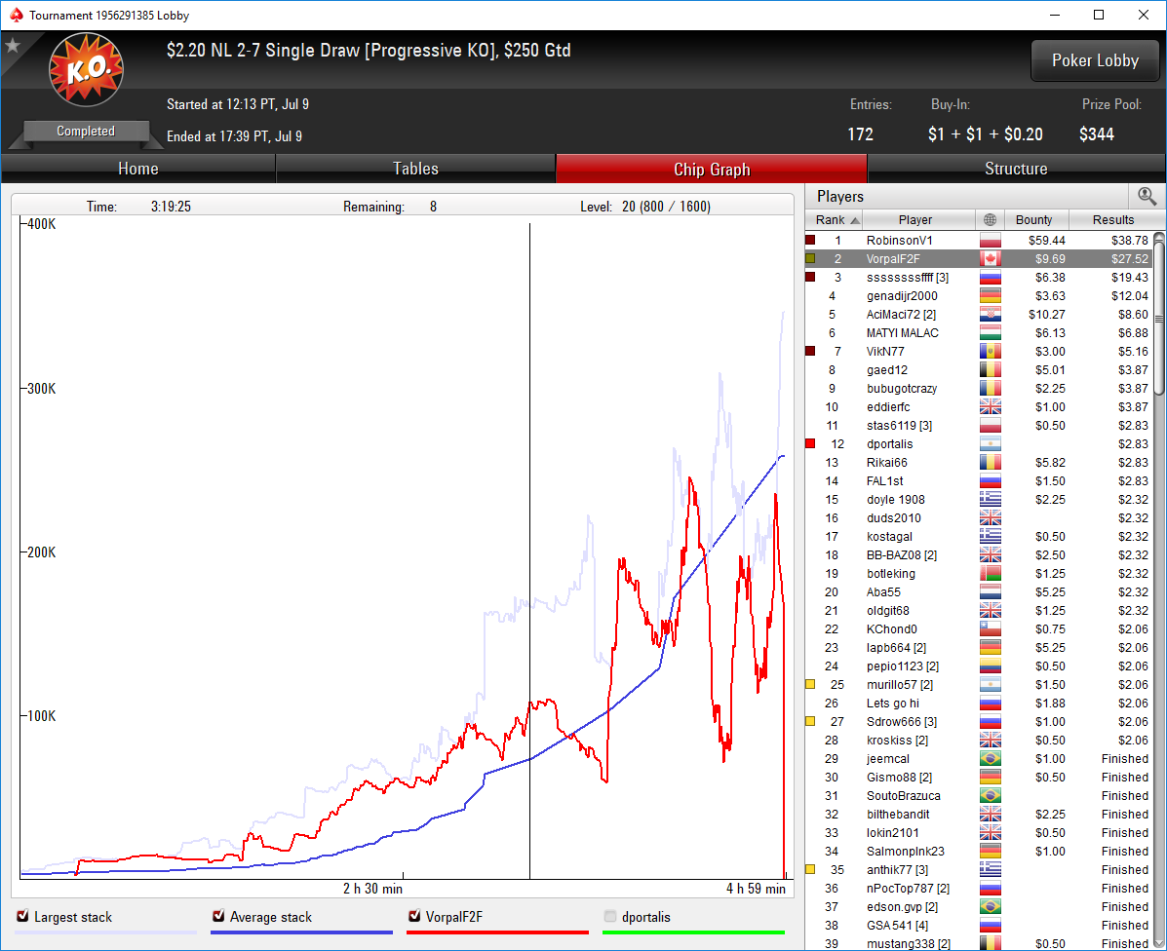
Task: Open player search magnifier icon
Action: [x=1147, y=196]
